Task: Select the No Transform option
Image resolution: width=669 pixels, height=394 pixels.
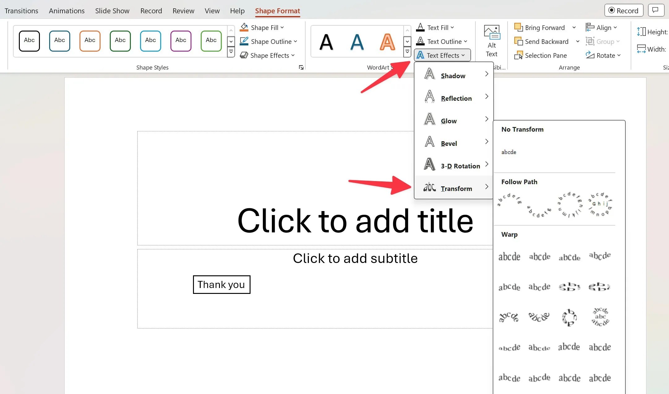Action: [x=508, y=152]
